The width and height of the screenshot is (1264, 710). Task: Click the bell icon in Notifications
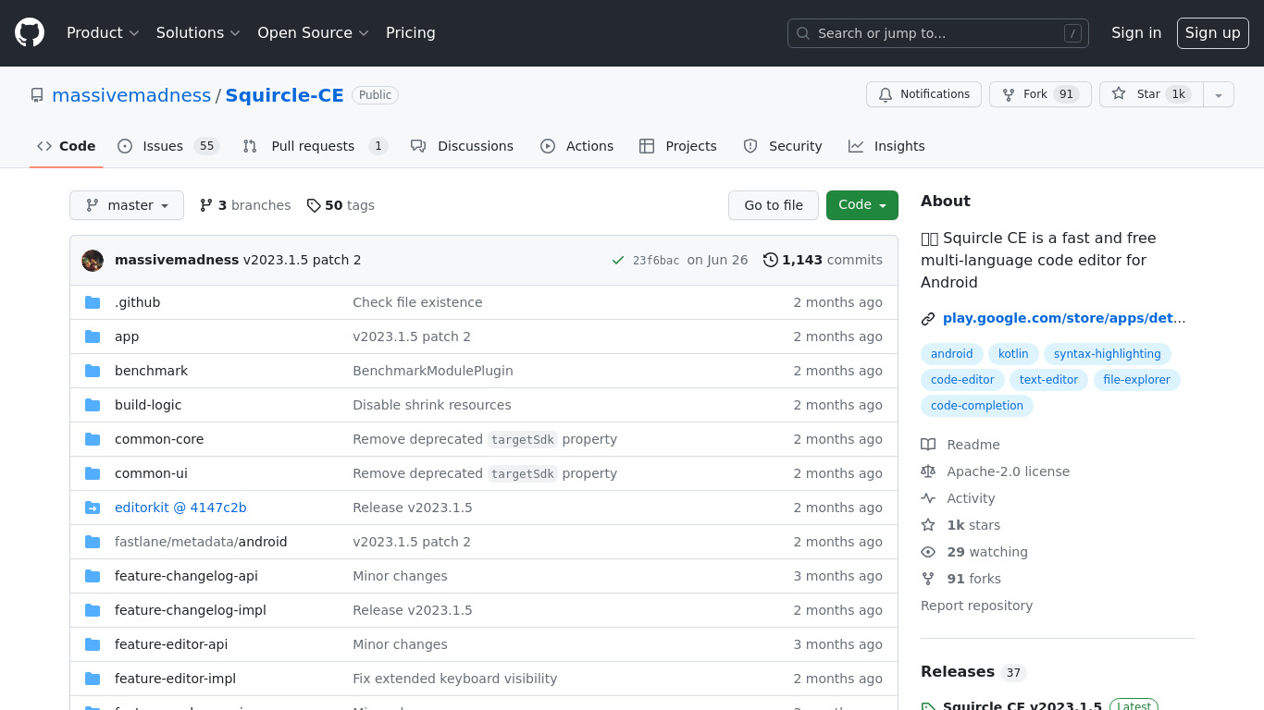tap(886, 94)
